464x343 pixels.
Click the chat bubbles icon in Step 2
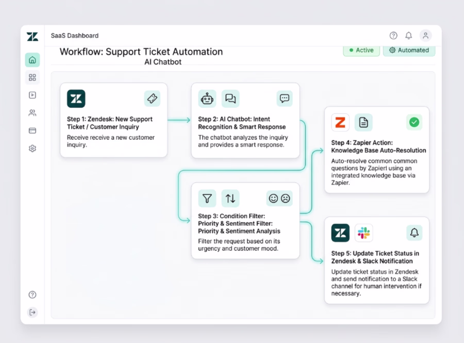(230, 99)
